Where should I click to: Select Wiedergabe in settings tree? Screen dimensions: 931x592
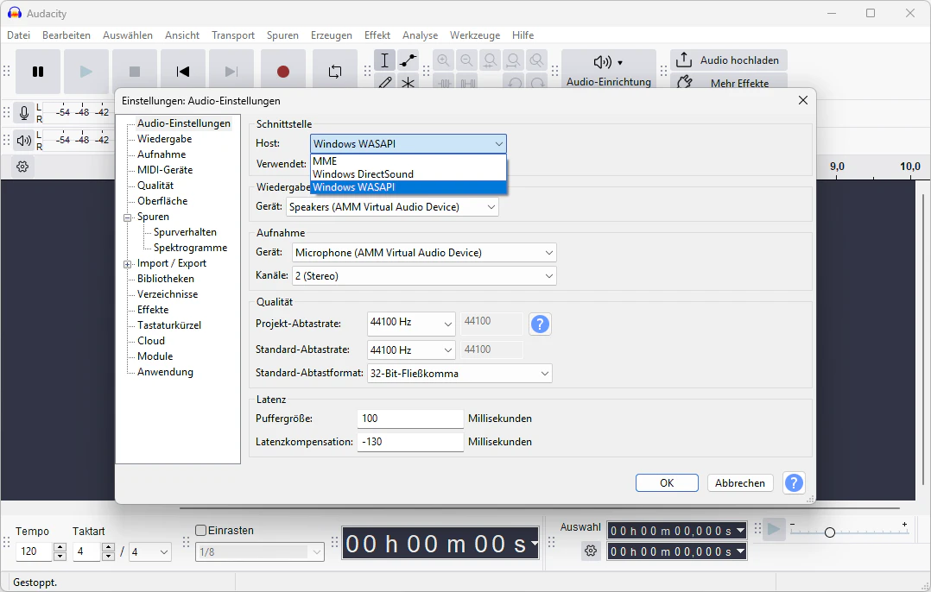click(164, 139)
